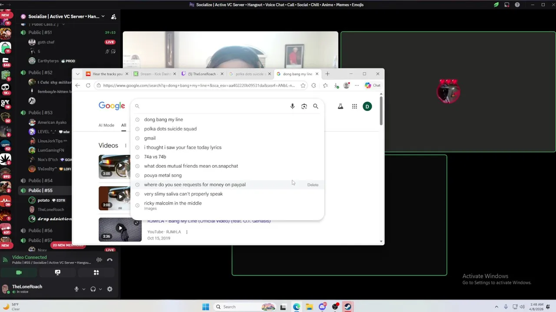Screen dimensions: 556x312
Task: Select the Public | #55 voice channel
Action: 40,191
